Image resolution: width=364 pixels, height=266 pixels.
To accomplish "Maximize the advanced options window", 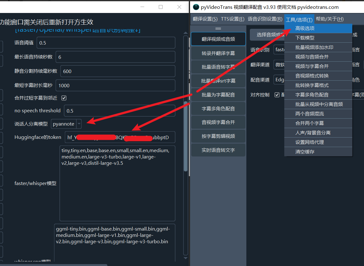I will click(161, 7).
